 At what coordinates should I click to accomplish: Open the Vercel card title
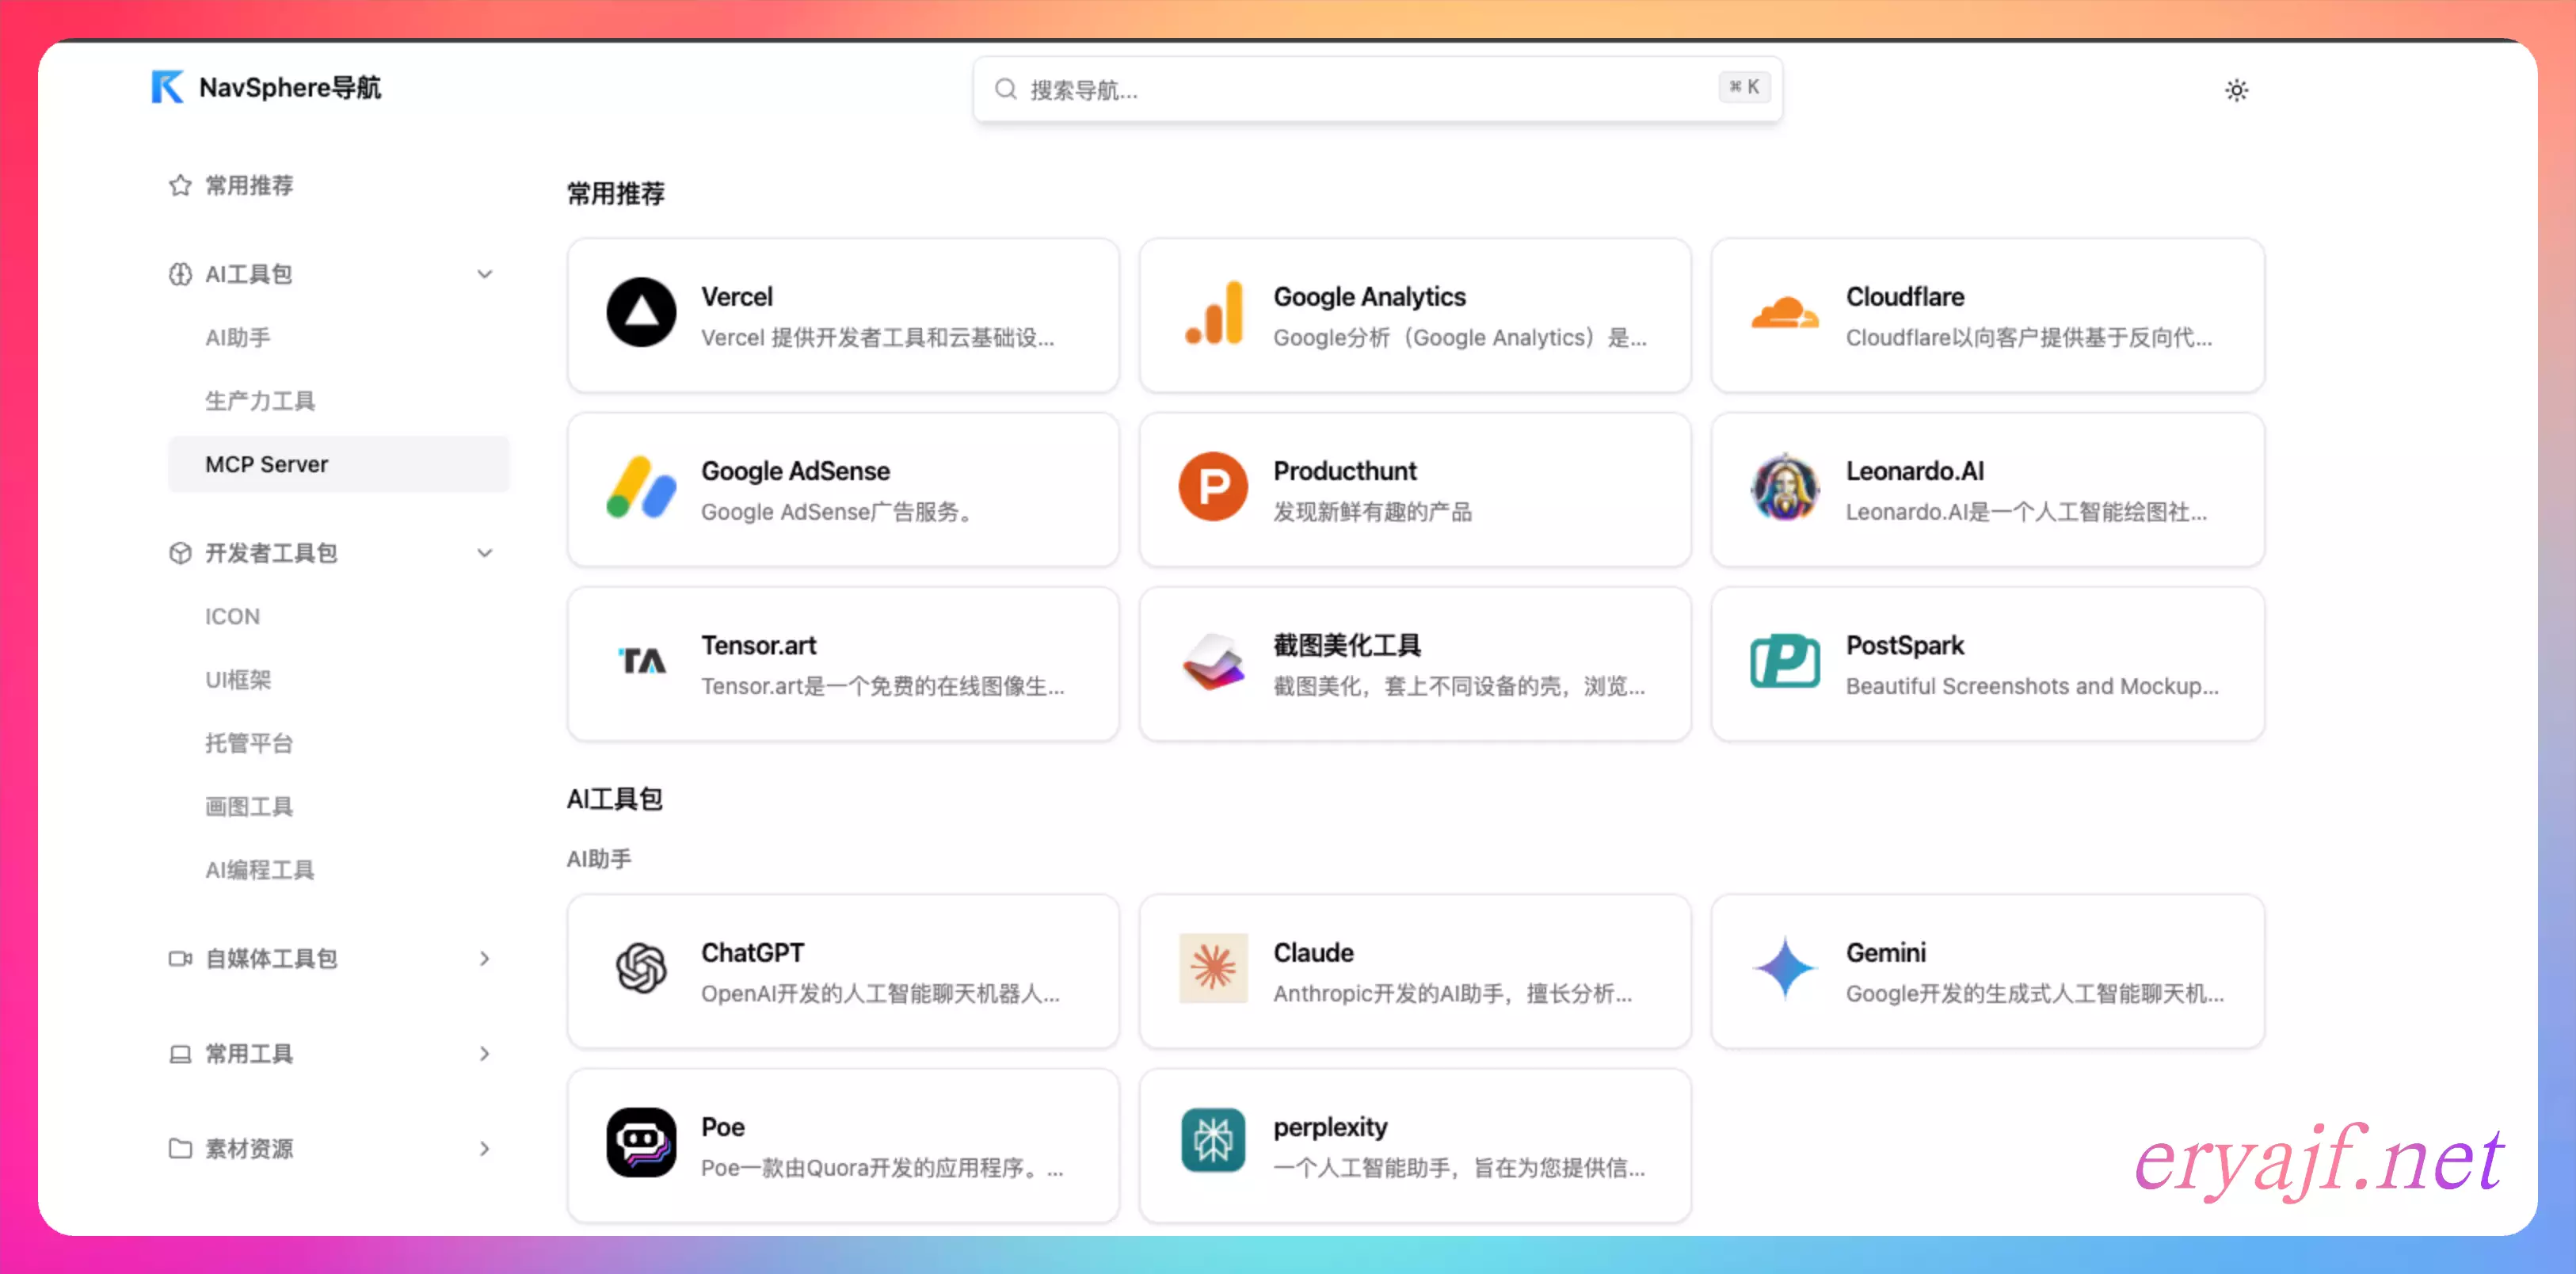(736, 297)
